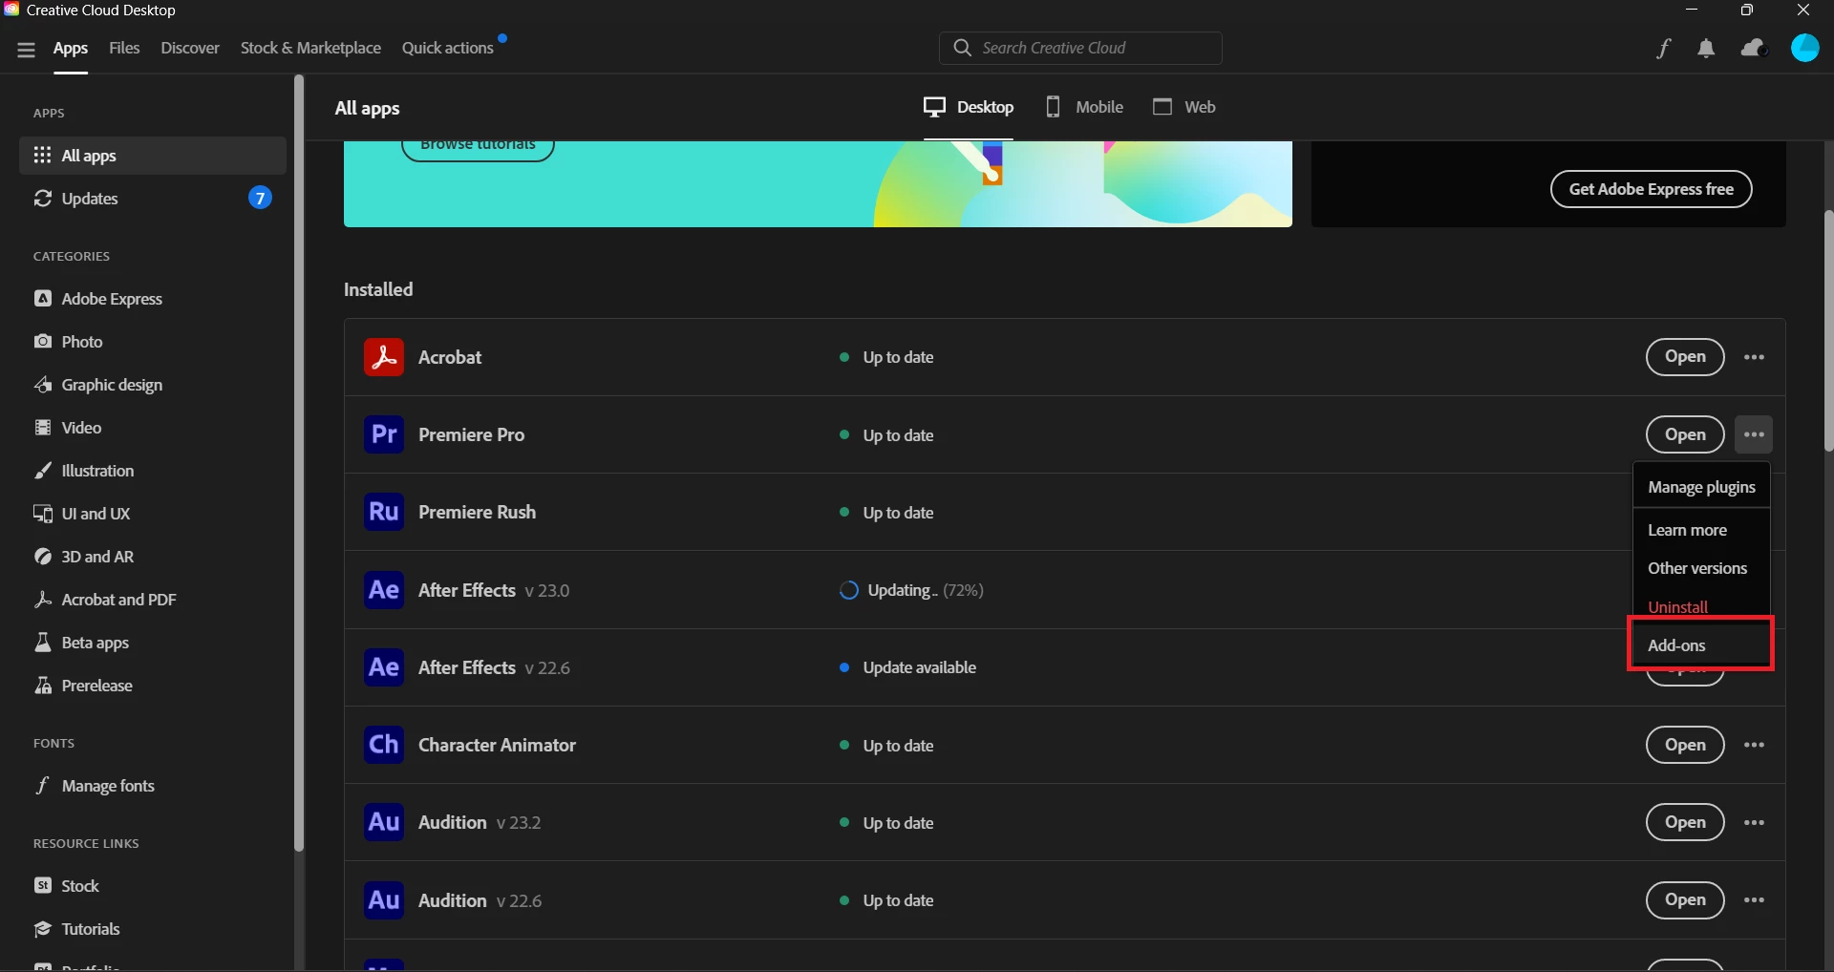The height and width of the screenshot is (972, 1834).
Task: Open the notifications bell icon
Action: pyautogui.click(x=1706, y=49)
